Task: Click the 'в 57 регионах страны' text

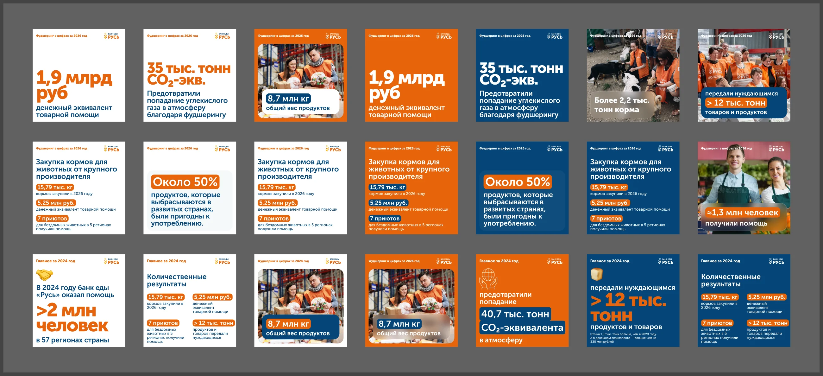Action: (x=72, y=340)
